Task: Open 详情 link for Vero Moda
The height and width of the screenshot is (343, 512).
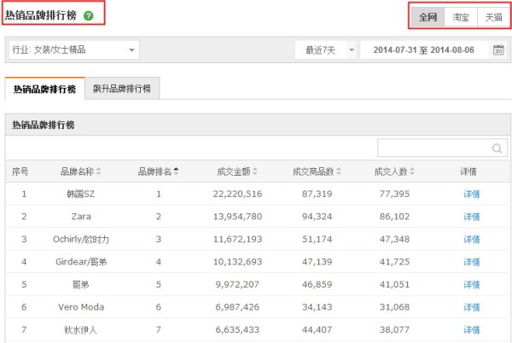Action: click(472, 307)
